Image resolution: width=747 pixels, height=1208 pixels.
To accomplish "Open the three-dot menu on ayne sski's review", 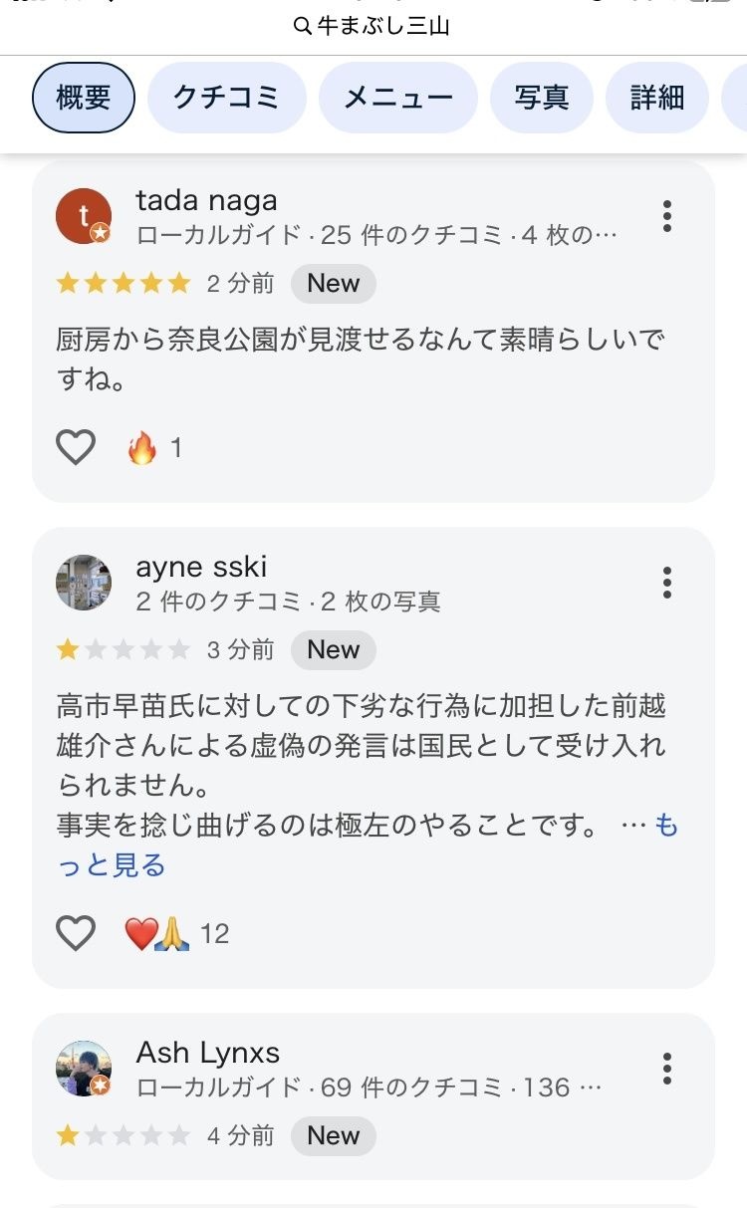I will point(666,583).
